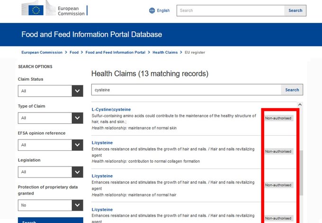Navigate to Health Claims breadcrumb
This screenshot has width=322, height=223.
pyautogui.click(x=166, y=52)
